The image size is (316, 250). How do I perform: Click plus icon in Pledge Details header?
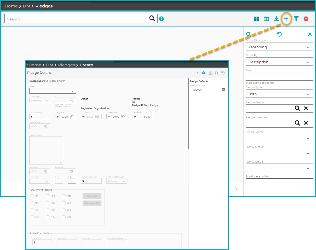[x=197, y=73]
